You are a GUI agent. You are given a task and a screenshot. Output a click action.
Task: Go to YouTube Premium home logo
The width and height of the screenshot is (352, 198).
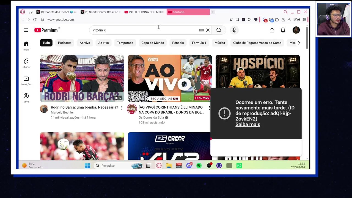click(x=46, y=30)
